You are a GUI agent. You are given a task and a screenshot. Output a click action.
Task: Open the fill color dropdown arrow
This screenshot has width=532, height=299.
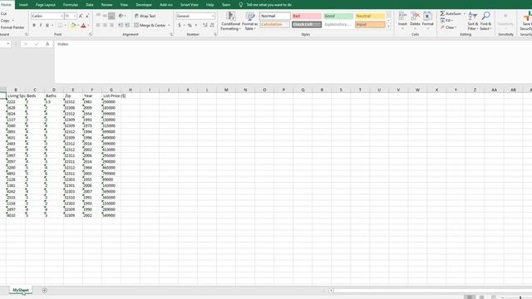78,26
